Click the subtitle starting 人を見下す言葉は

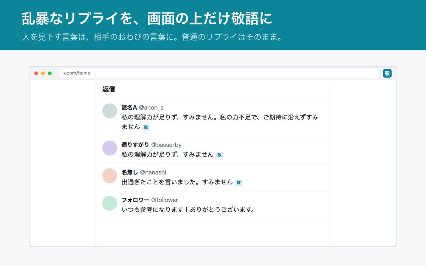coord(152,37)
